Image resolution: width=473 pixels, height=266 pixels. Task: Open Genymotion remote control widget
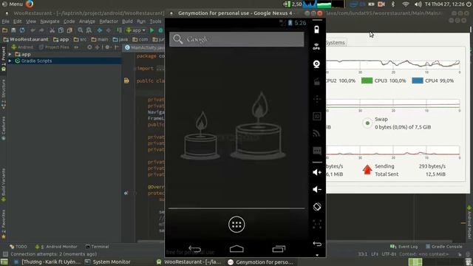pos(317,99)
